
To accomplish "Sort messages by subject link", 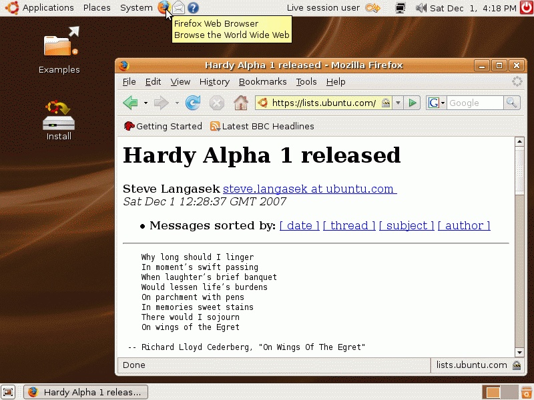I will 407,225.
